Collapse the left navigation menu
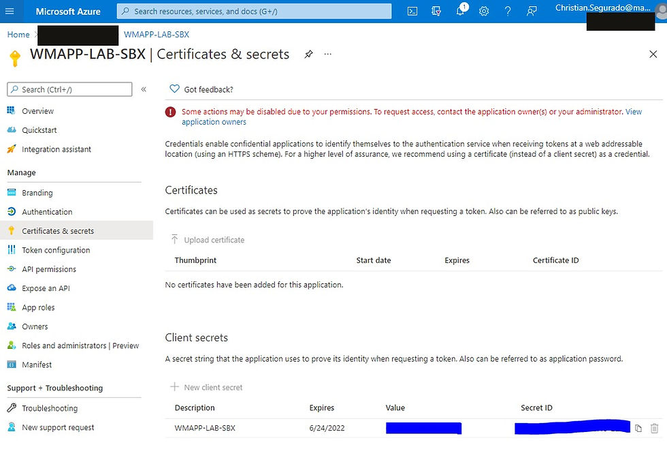Viewport: 667px width, 449px height. click(144, 89)
